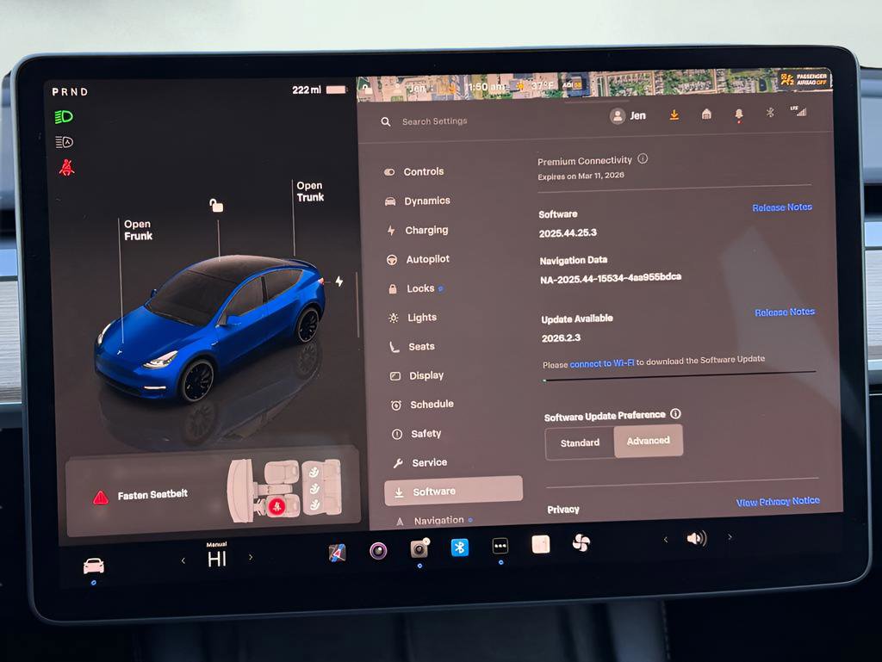Expand the right temperature control chevron
Image resolution: width=882 pixels, height=662 pixels.
(x=249, y=559)
